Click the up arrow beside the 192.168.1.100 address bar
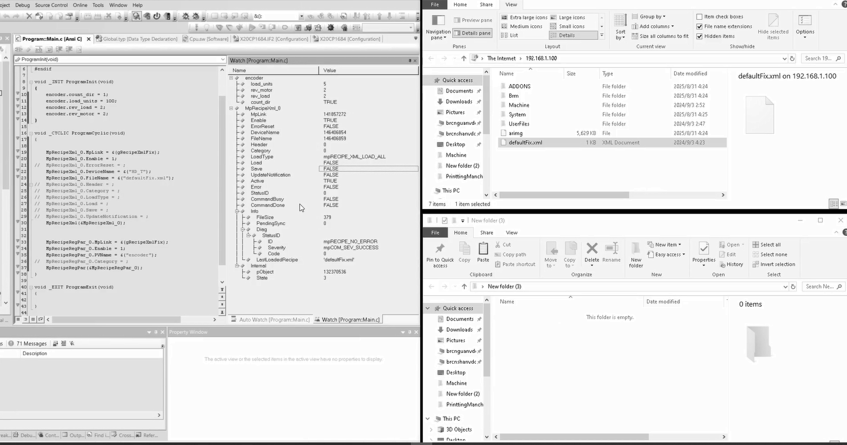Image resolution: width=847 pixels, height=445 pixels. [464, 59]
